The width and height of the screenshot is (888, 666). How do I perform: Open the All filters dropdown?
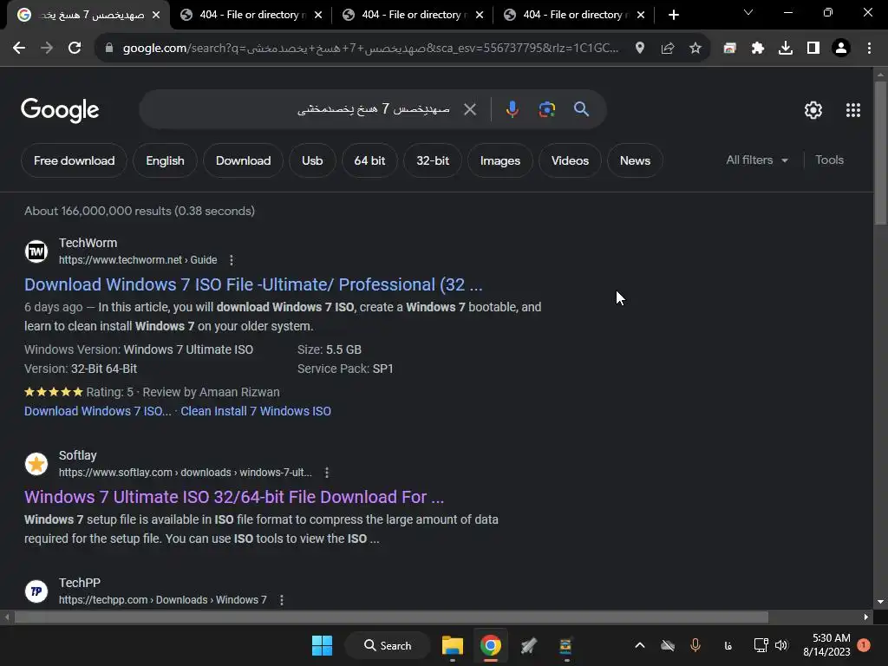757,160
